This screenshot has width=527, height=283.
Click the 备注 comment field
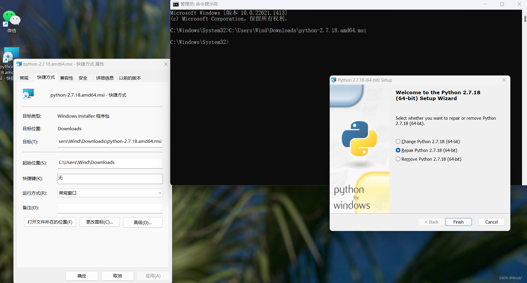(x=110, y=208)
